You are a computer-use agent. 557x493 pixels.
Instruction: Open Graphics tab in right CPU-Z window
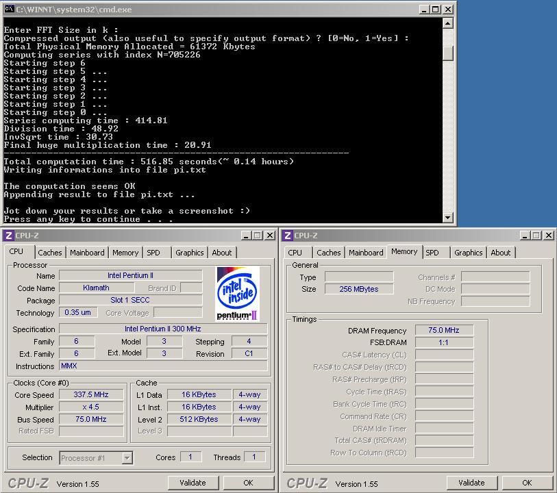468,253
